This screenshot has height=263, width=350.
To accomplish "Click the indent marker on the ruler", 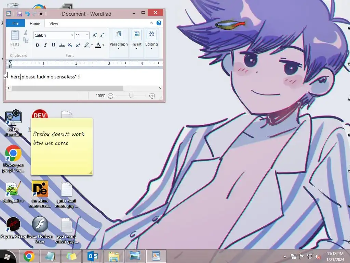I will pyautogui.click(x=11, y=64).
